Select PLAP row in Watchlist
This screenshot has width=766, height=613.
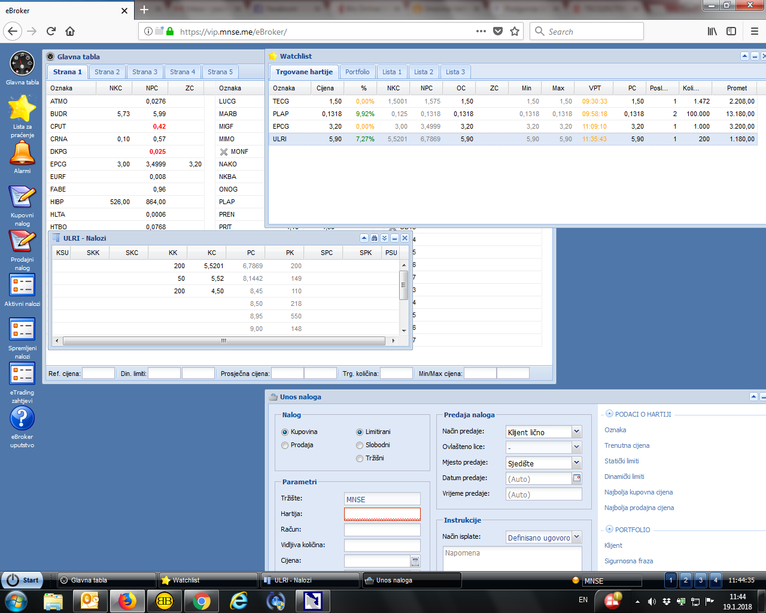[513, 114]
